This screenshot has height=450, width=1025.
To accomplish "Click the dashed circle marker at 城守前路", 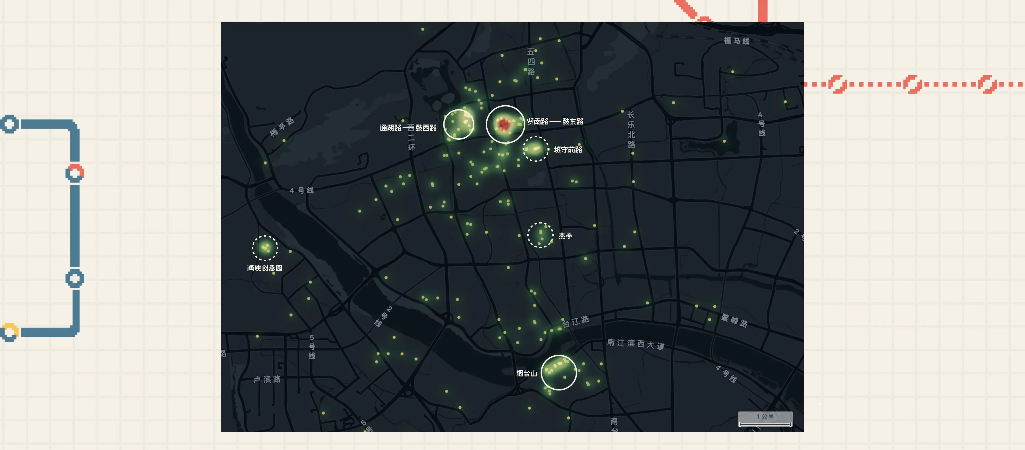I will coord(535,149).
